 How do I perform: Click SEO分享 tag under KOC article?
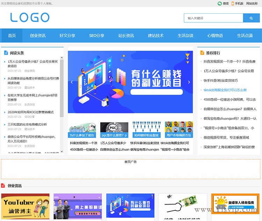point(29,117)
